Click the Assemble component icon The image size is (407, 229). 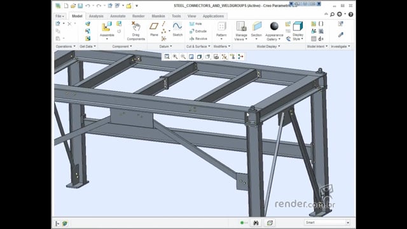(x=107, y=27)
